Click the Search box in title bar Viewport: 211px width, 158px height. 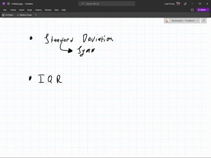tap(107, 4)
